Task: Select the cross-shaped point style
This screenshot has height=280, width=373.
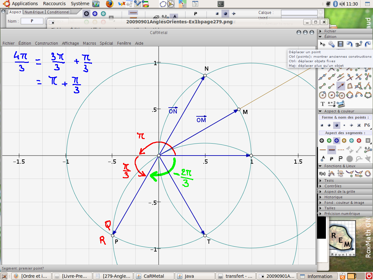Action: (358, 125)
